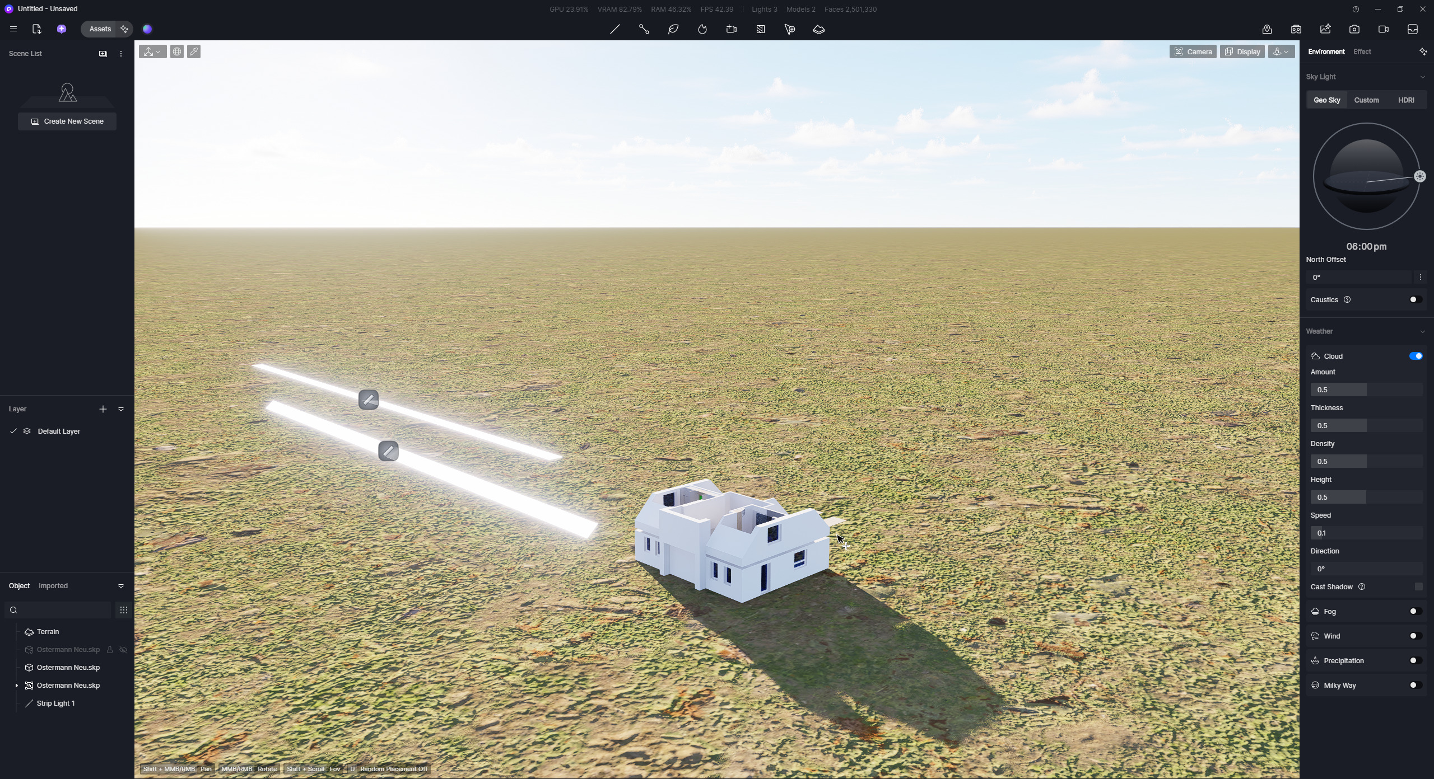Screen dimensions: 1434x779
Task: Open the camera screenshot icon in the top right
Action: click(x=1354, y=29)
